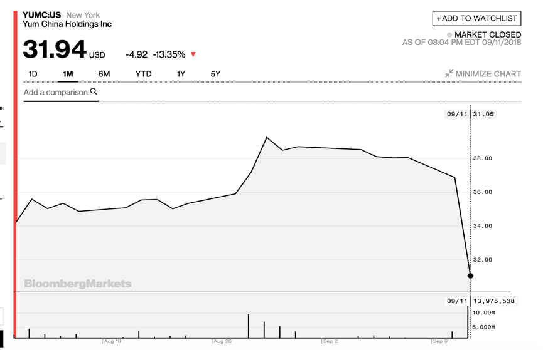This screenshot has width=543, height=350.
Task: Click the comparison search magnifier icon
Action: (x=94, y=91)
